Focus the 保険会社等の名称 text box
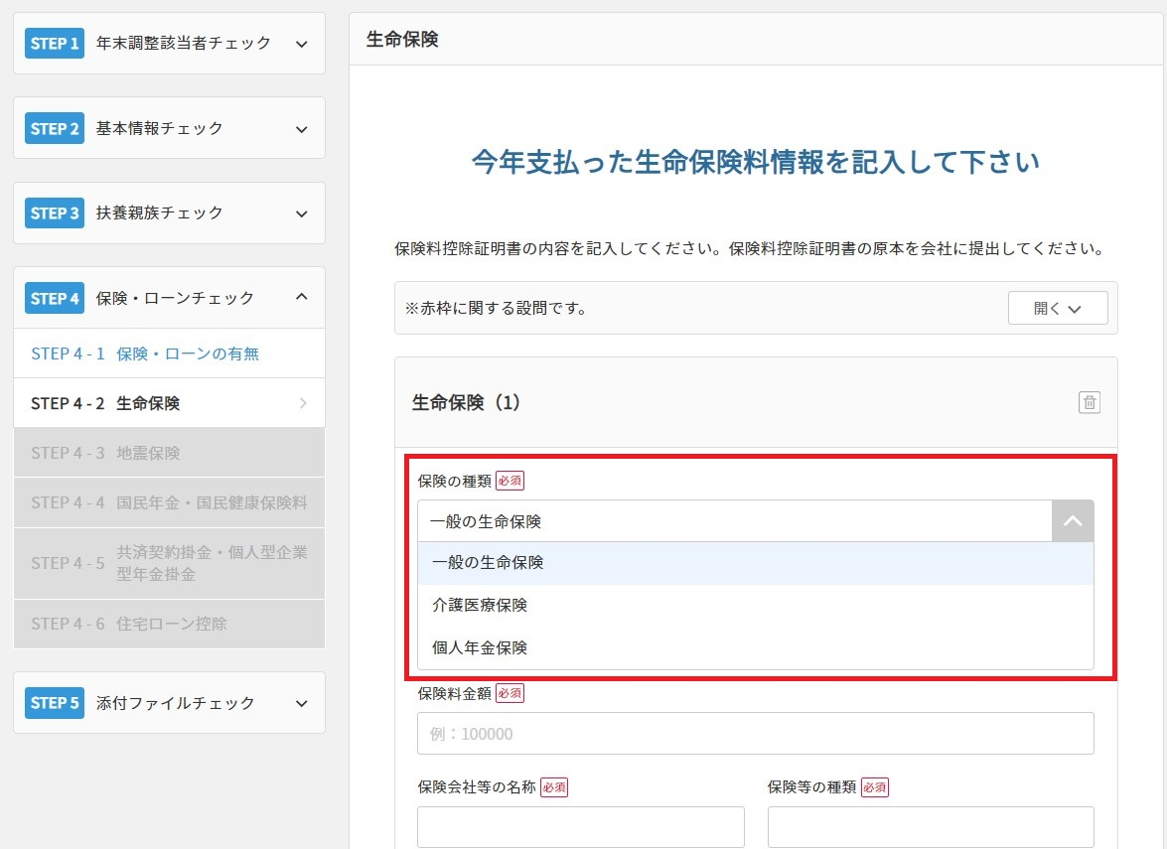Viewport: 1167px width, 849px height. pos(580,826)
